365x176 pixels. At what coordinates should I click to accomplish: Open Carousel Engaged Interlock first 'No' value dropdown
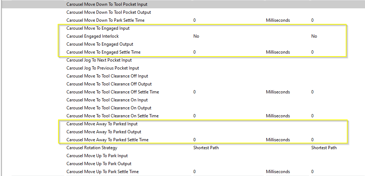pos(196,36)
